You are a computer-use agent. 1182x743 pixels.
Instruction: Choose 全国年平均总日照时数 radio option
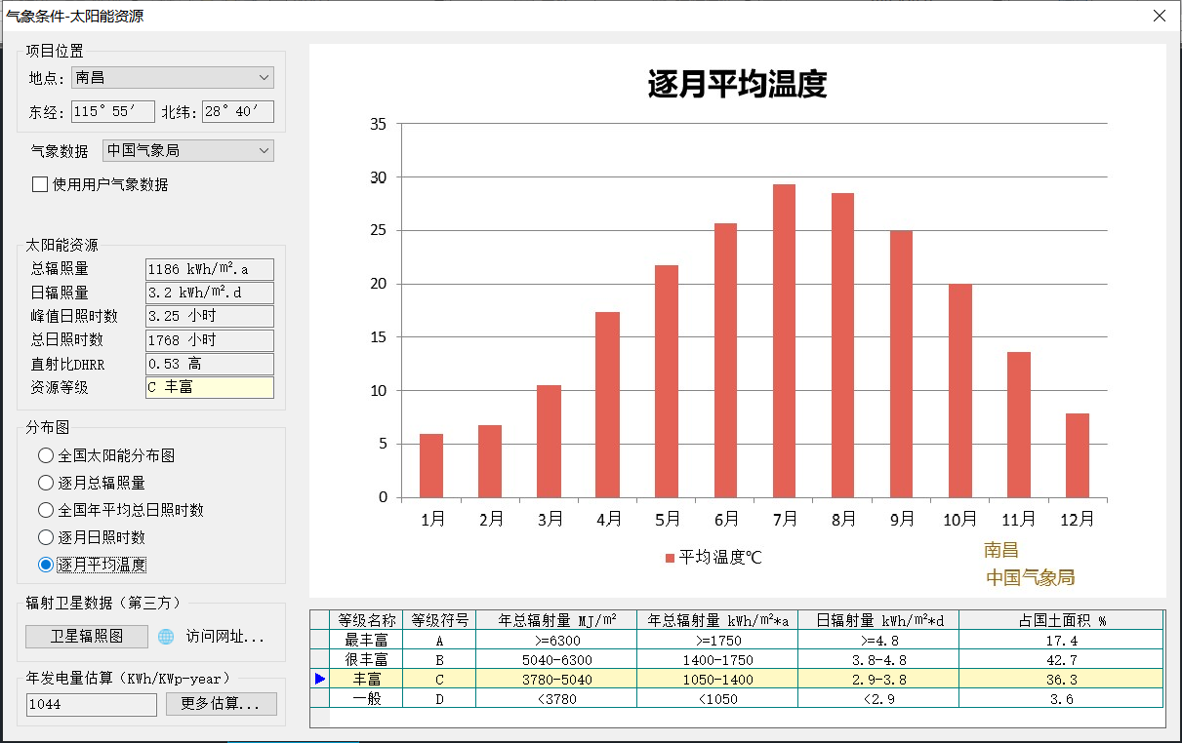(45, 510)
